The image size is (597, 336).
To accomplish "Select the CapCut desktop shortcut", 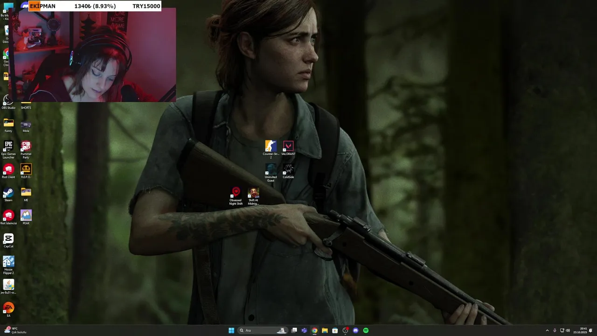I will [x=8, y=241].
